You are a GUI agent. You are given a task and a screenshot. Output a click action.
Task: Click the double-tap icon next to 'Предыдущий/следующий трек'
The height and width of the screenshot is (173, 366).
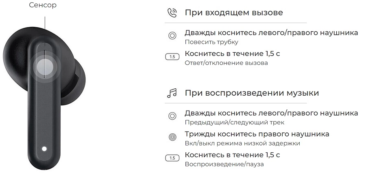pyautogui.click(x=172, y=116)
